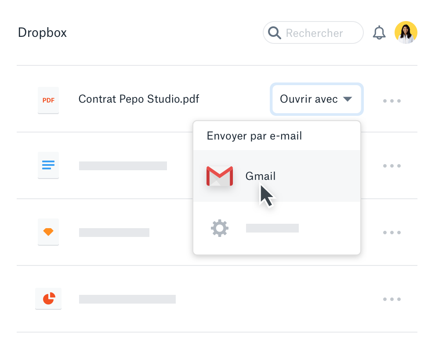Image resolution: width=435 pixels, height=351 pixels.
Task: Open the user profile avatar
Action: [406, 32]
